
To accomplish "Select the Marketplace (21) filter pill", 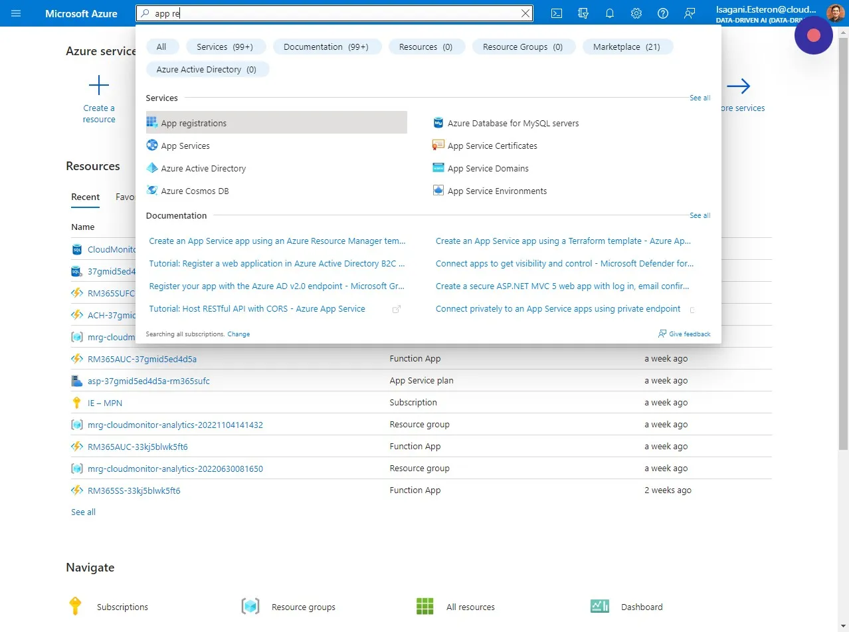I will (x=626, y=47).
